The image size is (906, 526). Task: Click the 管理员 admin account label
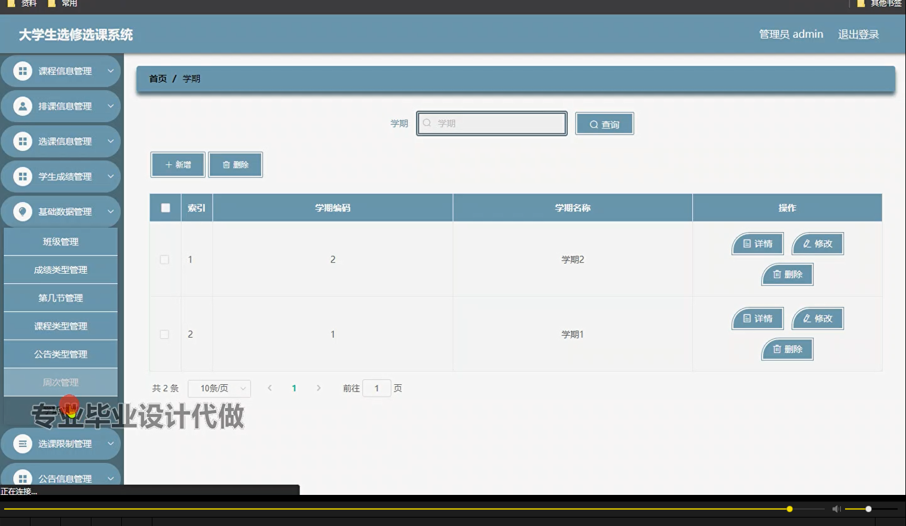click(791, 34)
